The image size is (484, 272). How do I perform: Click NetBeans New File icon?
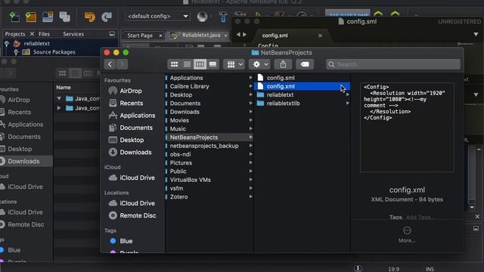point(14,17)
